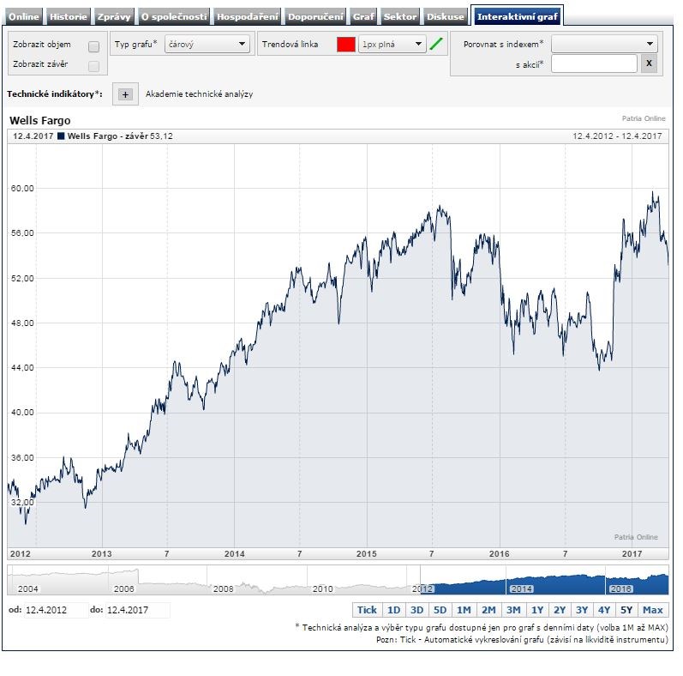Select the 5D range button
This screenshot has width=683, height=676.
(440, 610)
